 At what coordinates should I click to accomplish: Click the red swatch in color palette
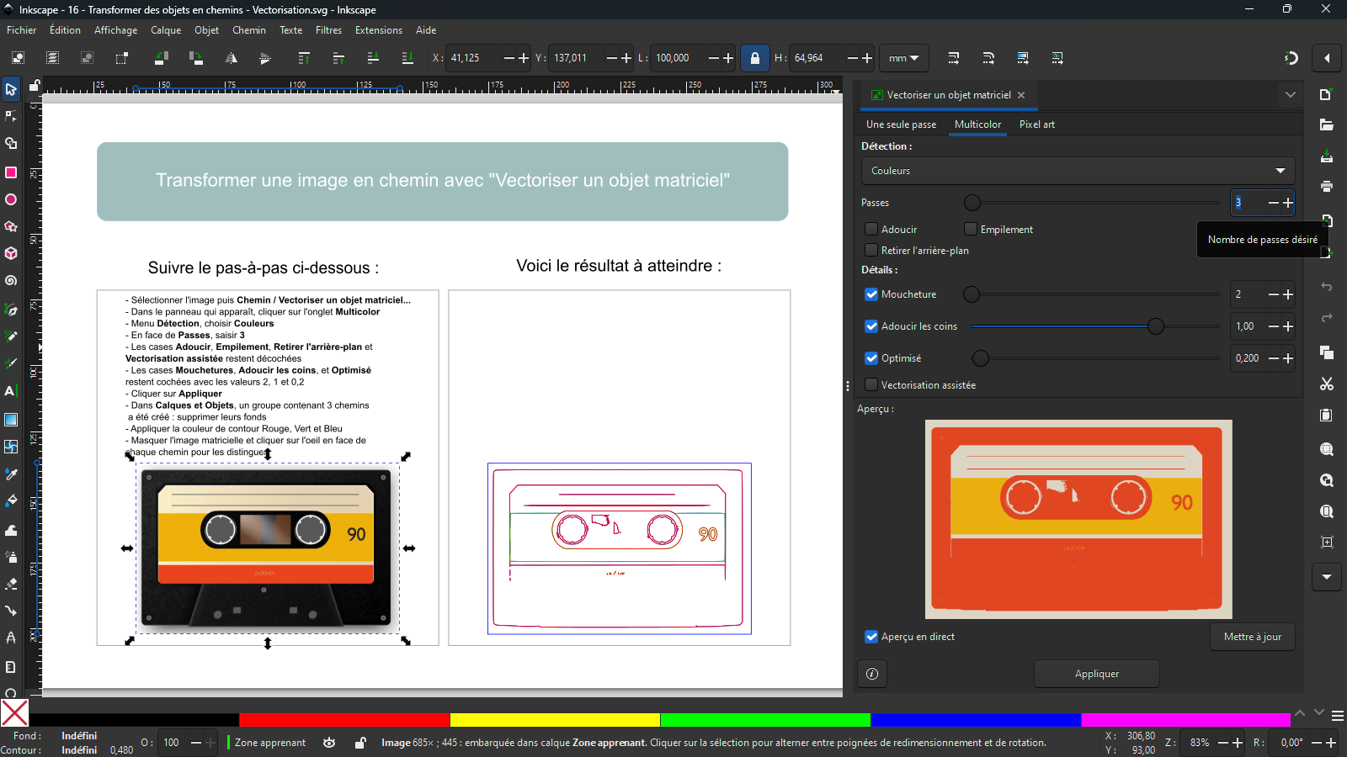(x=344, y=720)
